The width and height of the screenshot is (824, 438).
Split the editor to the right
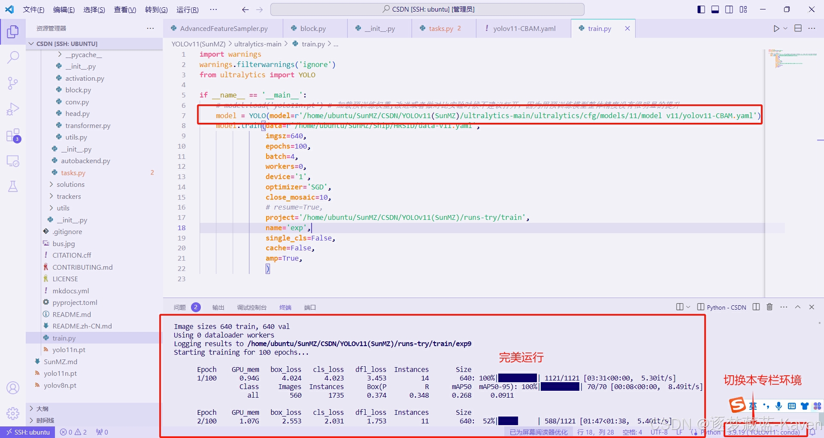(798, 28)
